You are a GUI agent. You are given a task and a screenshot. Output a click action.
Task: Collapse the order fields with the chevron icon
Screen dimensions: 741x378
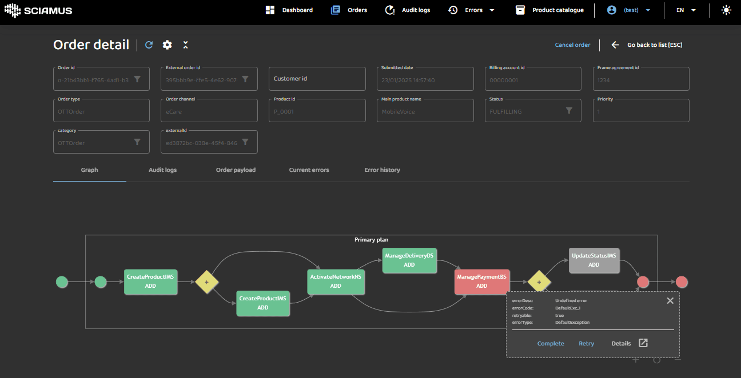click(x=185, y=45)
